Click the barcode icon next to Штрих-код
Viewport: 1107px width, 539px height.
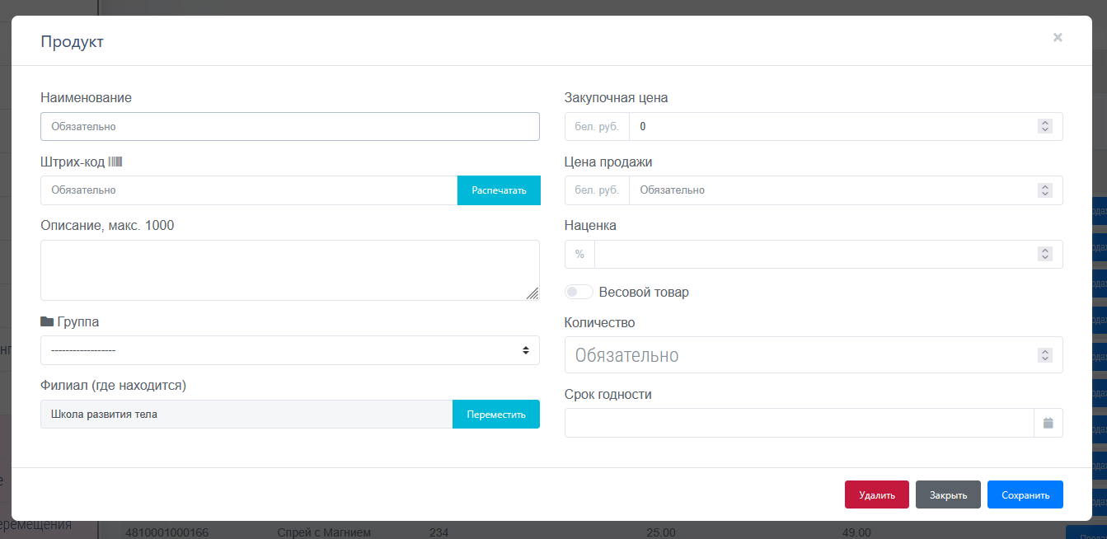point(115,162)
